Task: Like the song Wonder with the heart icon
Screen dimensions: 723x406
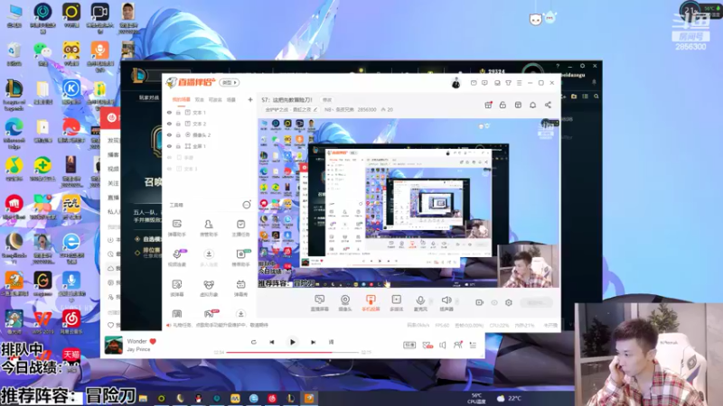Action: [153, 341]
